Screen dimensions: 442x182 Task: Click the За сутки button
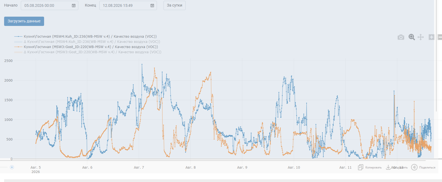click(174, 5)
